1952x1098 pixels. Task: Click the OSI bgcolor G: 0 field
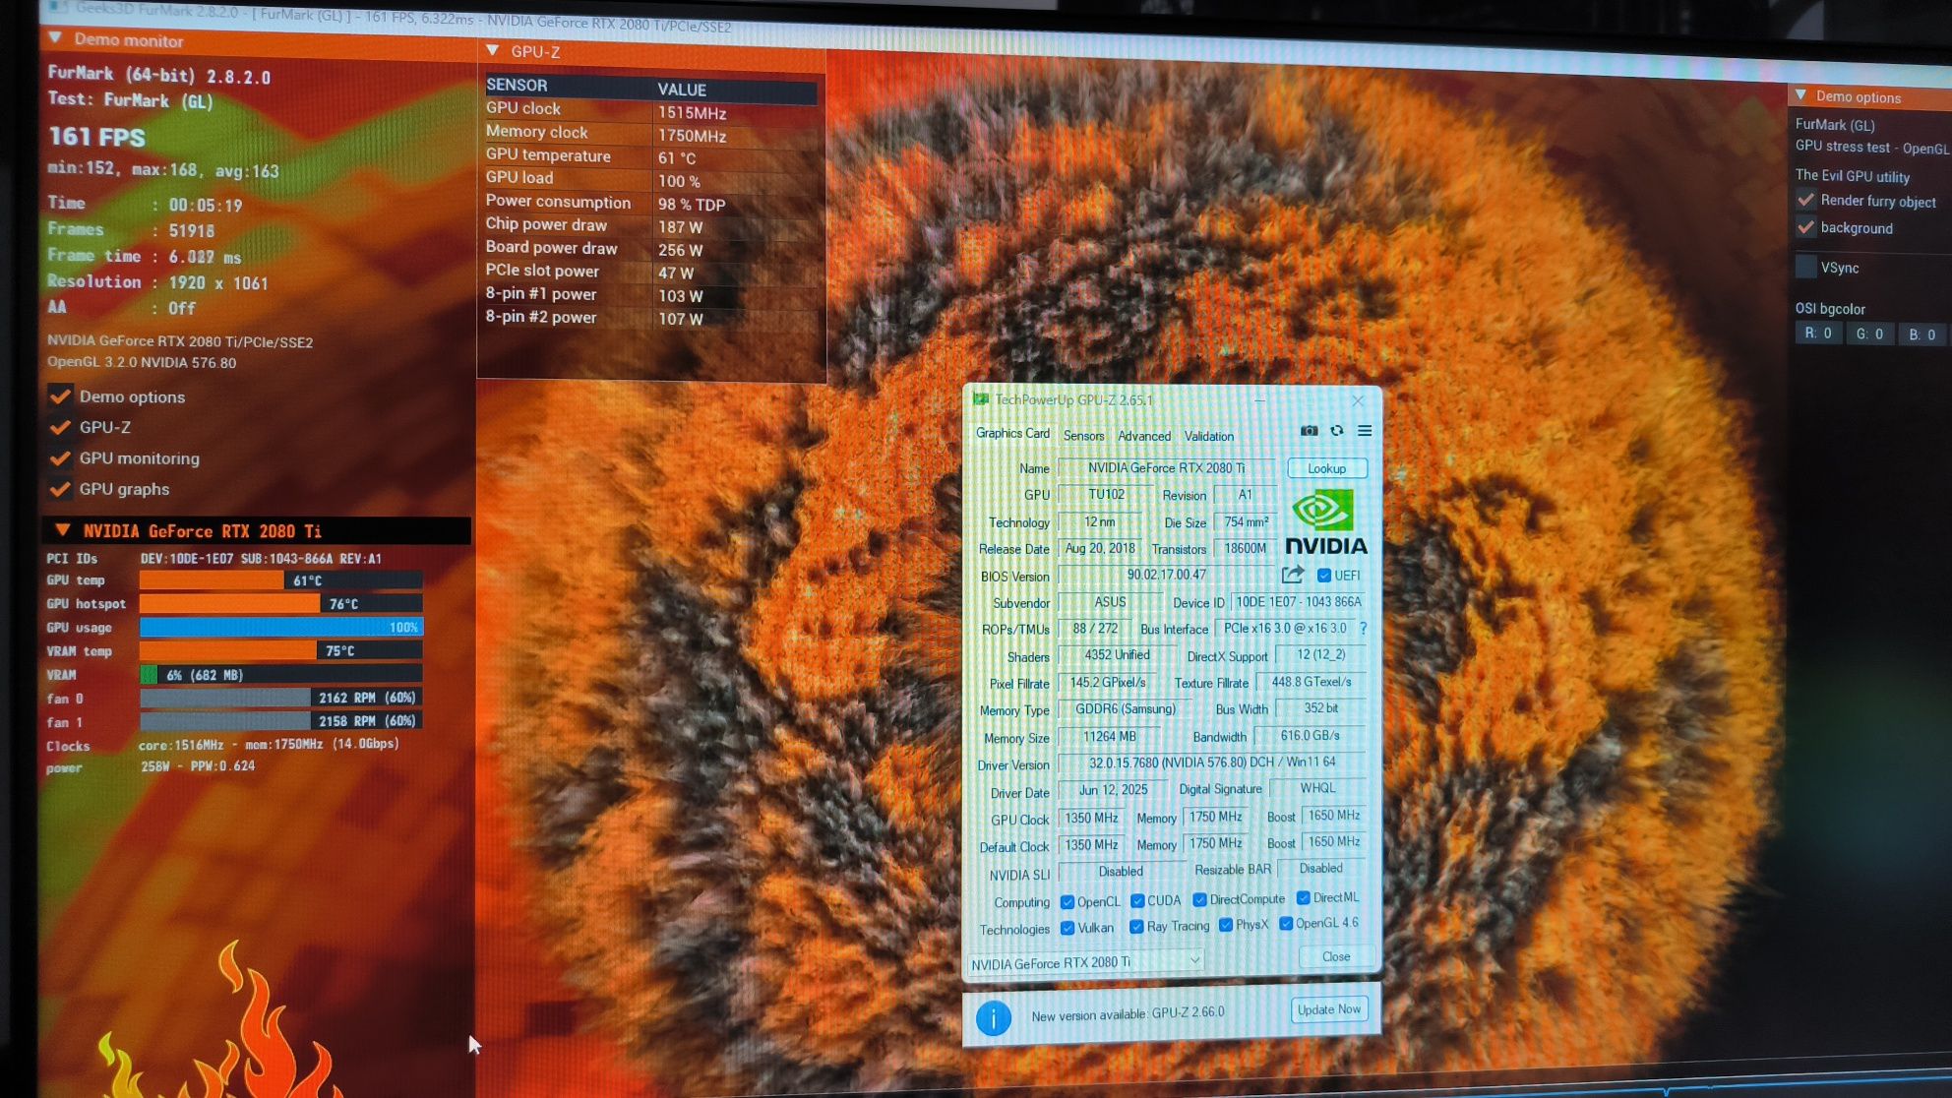[x=1869, y=335]
